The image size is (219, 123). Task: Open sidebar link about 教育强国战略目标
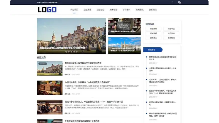(x=163, y=115)
